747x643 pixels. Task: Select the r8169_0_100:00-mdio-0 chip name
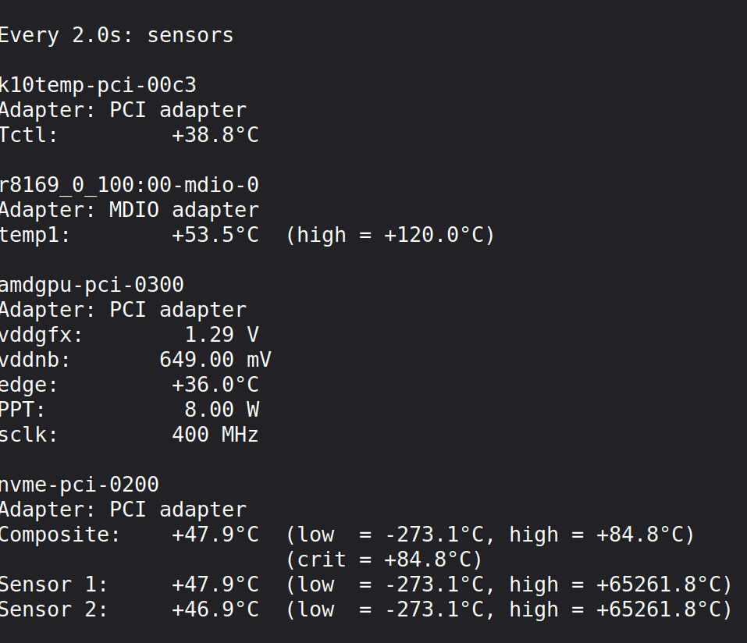pyautogui.click(x=129, y=185)
